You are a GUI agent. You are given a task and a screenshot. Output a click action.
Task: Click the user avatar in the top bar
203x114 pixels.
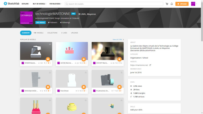pyautogui.click(x=193, y=4)
